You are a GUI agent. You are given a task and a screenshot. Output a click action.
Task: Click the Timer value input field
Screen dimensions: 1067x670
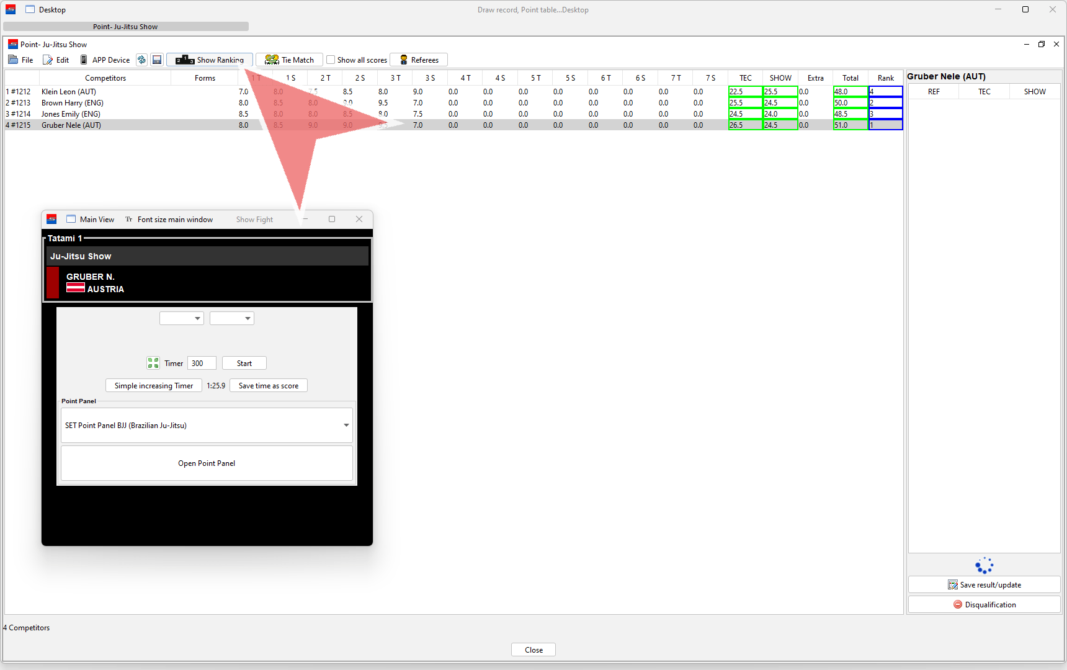[202, 364]
